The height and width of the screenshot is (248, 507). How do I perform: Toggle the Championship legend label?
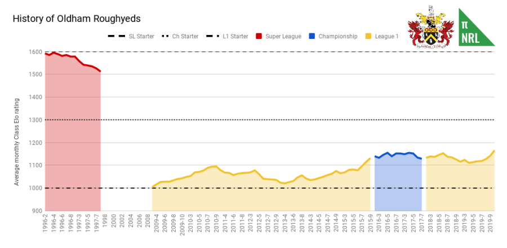click(338, 36)
